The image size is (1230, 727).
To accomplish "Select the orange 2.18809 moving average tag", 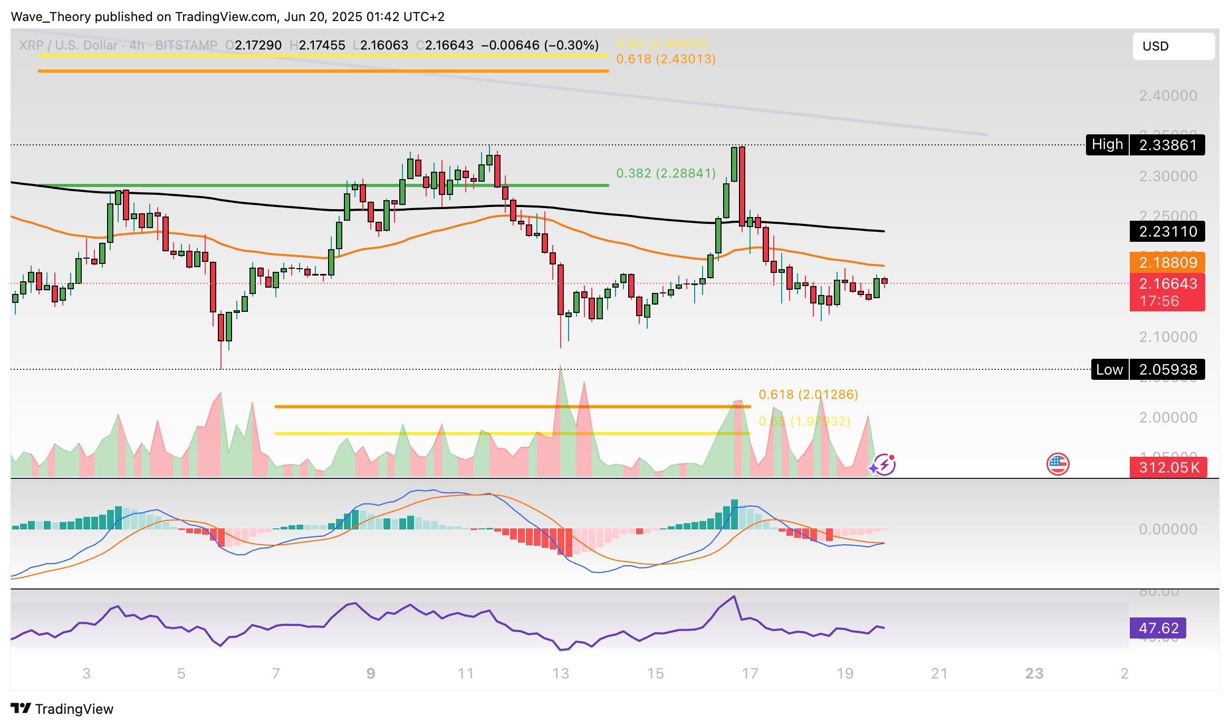I will pos(1167,262).
